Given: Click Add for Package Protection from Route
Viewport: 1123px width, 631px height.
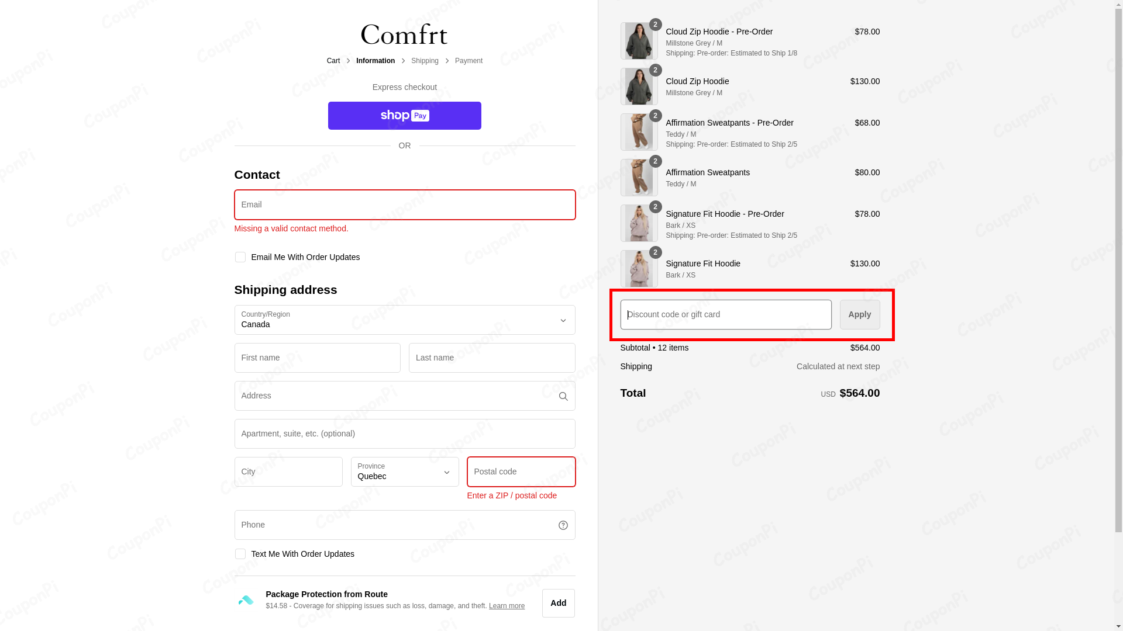Looking at the screenshot, I should [558, 603].
